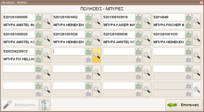Search product for slot 5200334220012
The height and width of the screenshot is (112, 204).
coord(47,55)
